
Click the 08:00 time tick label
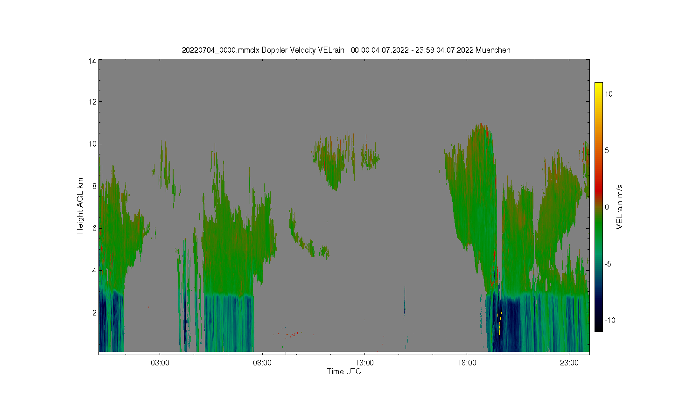[x=262, y=363]
